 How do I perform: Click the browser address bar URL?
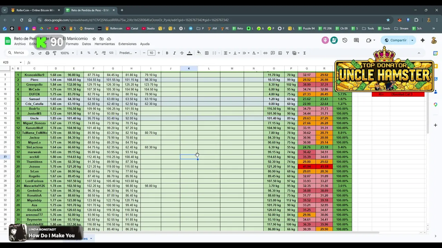coord(136,20)
